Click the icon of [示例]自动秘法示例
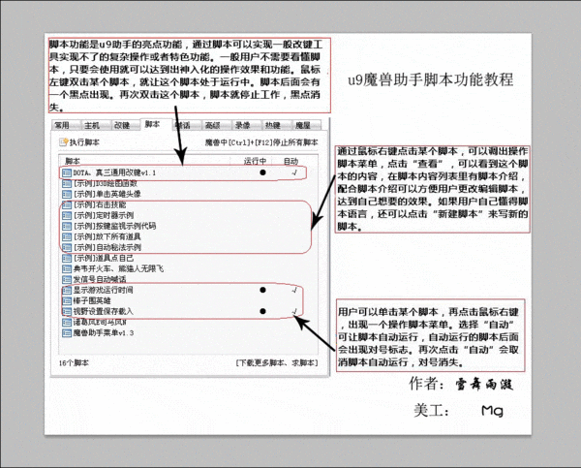The image size is (581, 468). pyautogui.click(x=67, y=247)
